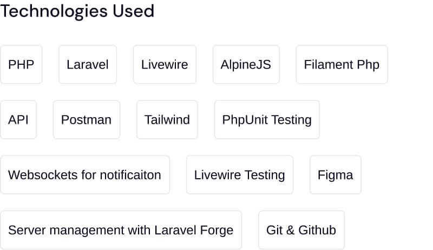
Task: Select Websockets for notificaiton tag
Action: (x=84, y=175)
